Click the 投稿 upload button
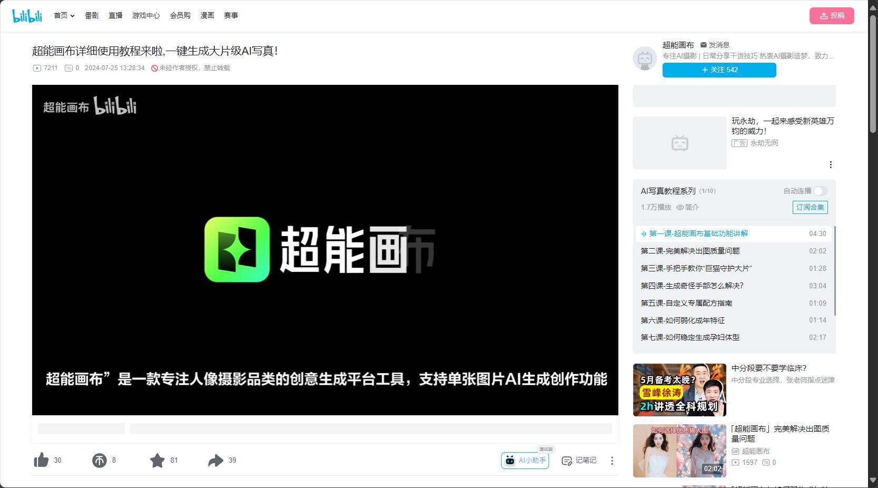 pyautogui.click(x=832, y=16)
